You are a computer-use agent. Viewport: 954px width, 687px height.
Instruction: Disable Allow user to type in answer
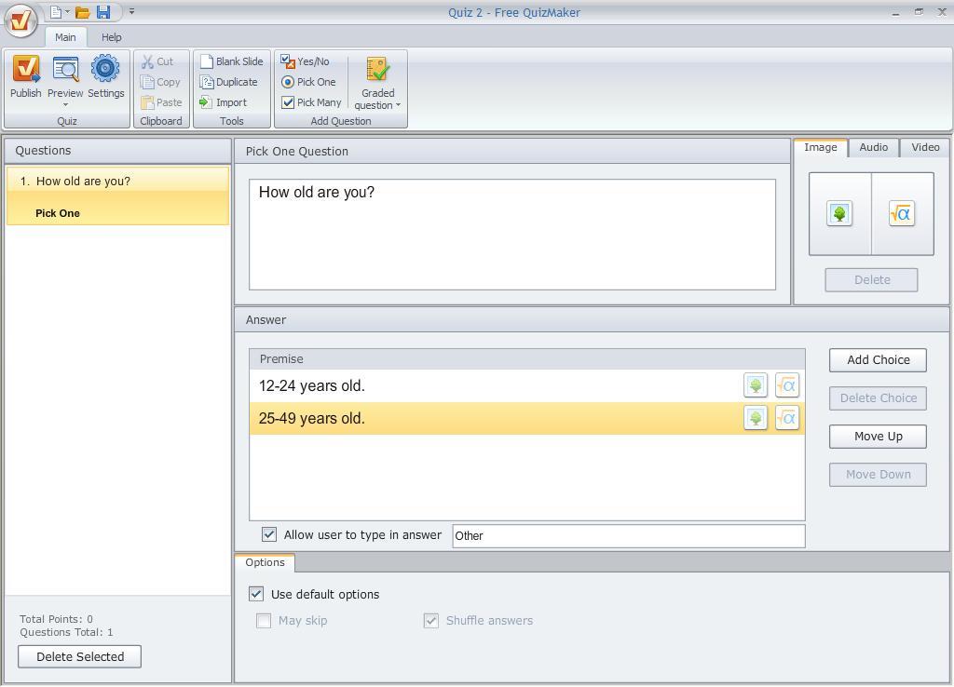[269, 534]
